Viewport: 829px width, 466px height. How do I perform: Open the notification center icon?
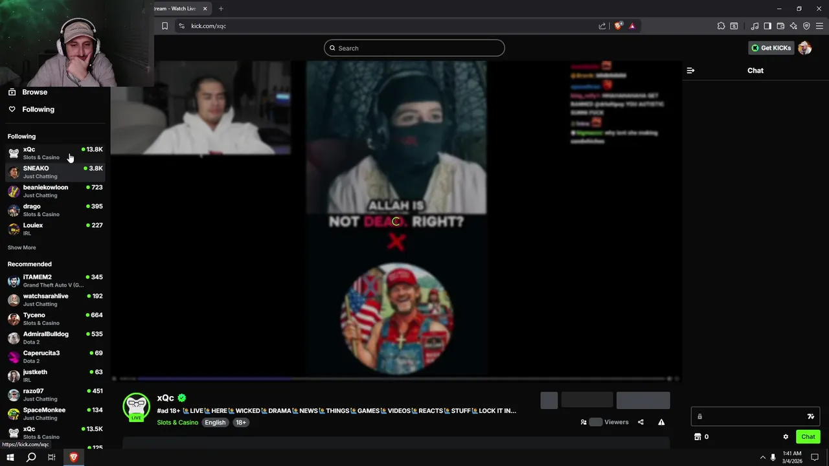coord(814,458)
